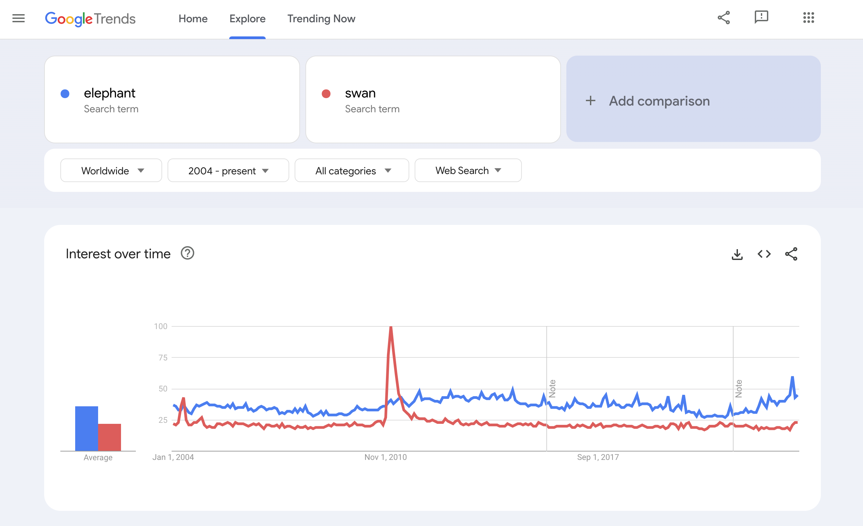Viewport: 863px width, 526px height.
Task: Download interest over time CSV
Action: point(737,254)
